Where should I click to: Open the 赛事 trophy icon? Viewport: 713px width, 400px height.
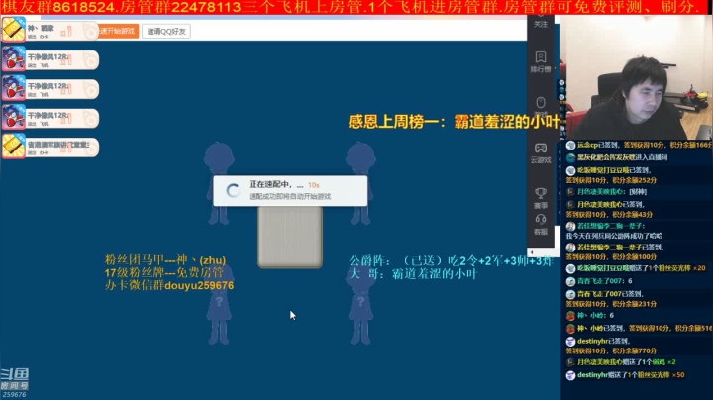click(541, 198)
